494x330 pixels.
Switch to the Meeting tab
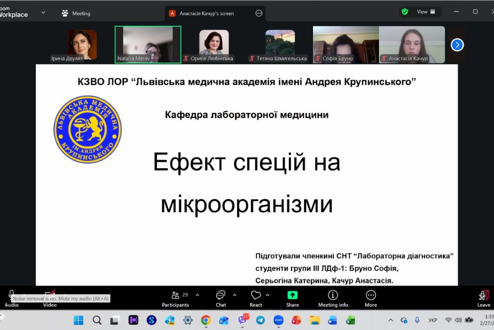point(75,13)
